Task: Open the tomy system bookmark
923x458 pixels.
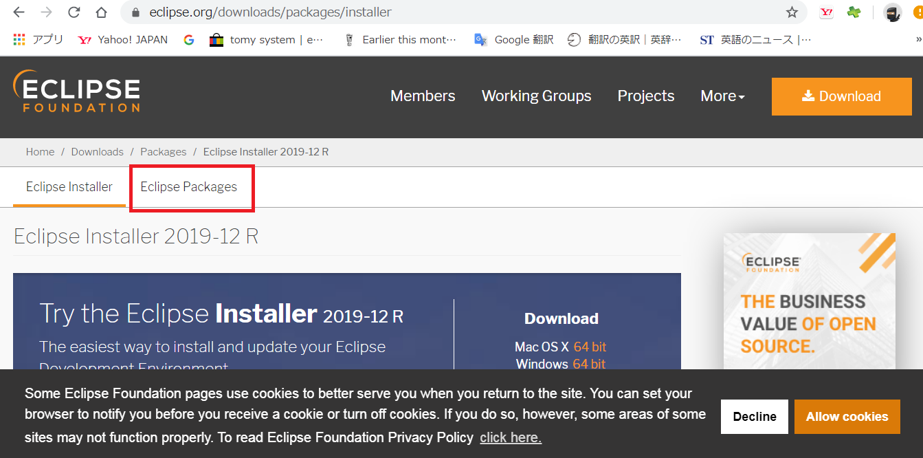Action: [x=264, y=39]
